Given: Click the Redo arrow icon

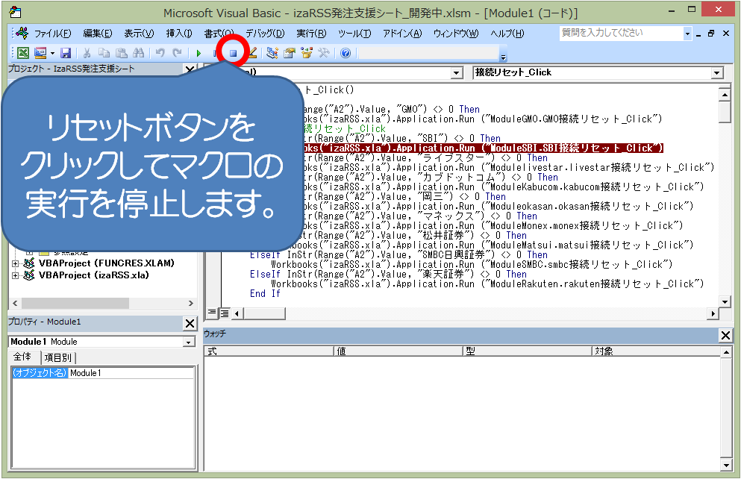Looking at the screenshot, I should coord(177,53).
